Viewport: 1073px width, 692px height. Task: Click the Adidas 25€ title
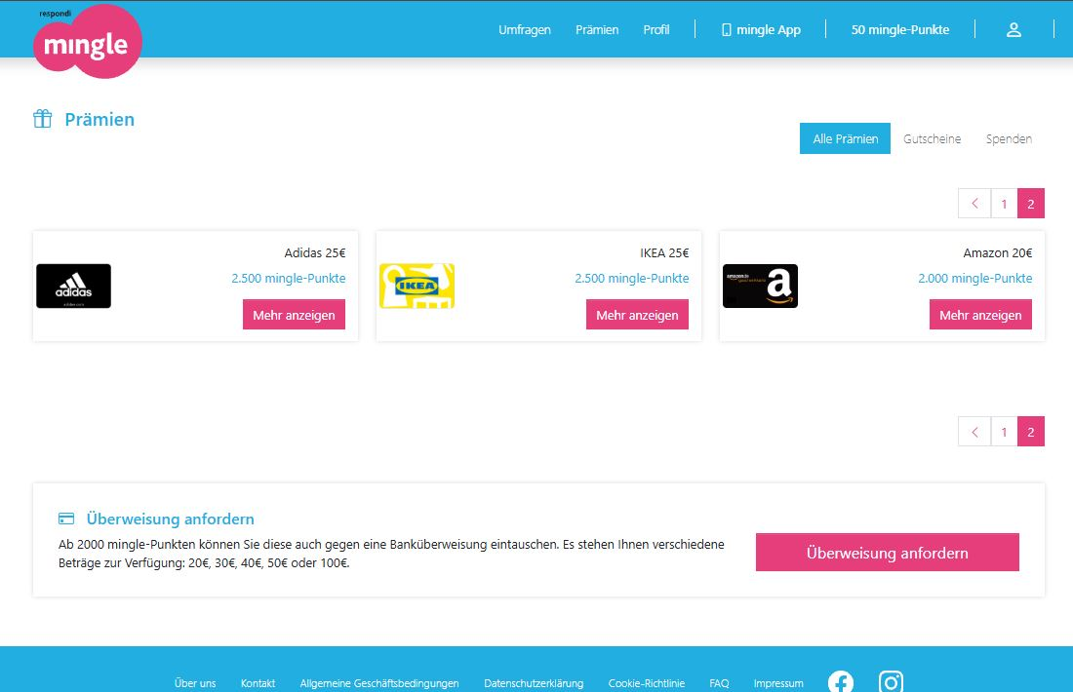tap(315, 253)
